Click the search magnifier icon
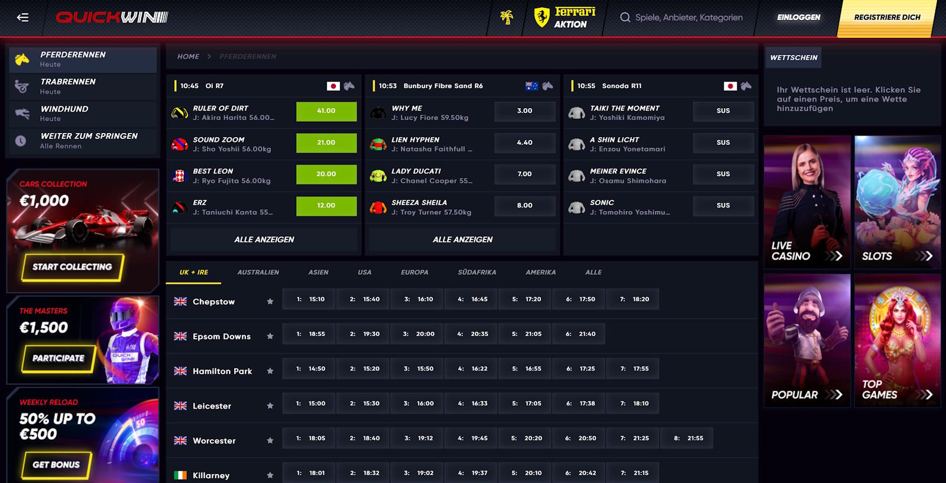This screenshot has width=946, height=483. coord(625,17)
